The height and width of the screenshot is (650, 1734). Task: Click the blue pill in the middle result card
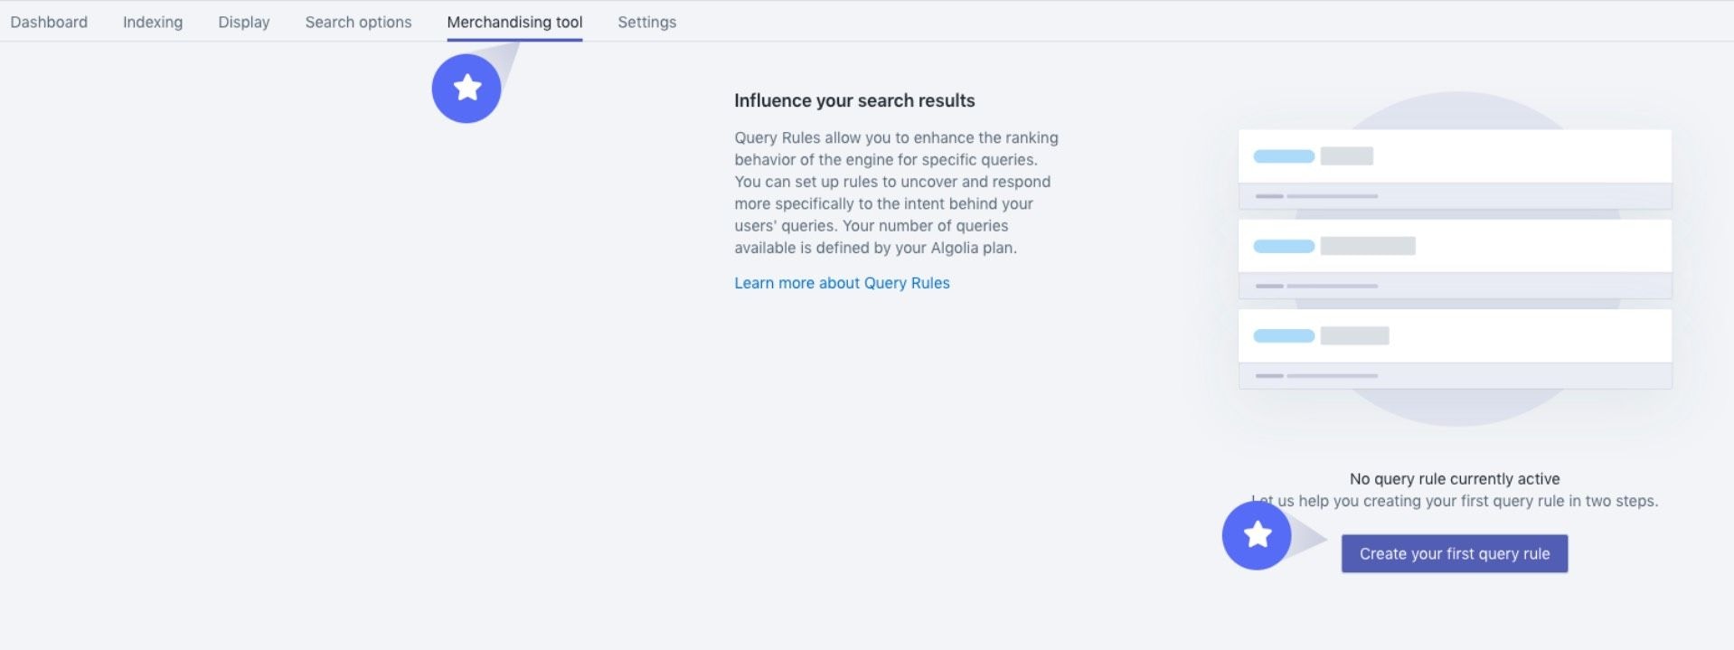[x=1283, y=245]
